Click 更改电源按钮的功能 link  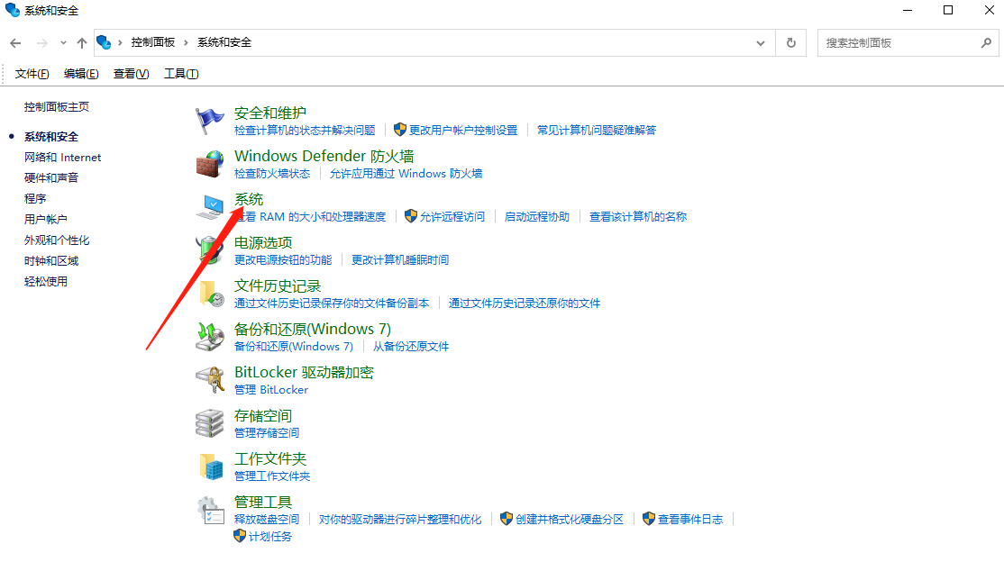coord(283,260)
